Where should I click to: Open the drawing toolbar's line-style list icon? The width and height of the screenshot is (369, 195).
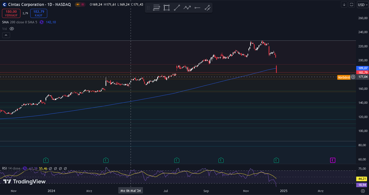(x=156, y=8)
